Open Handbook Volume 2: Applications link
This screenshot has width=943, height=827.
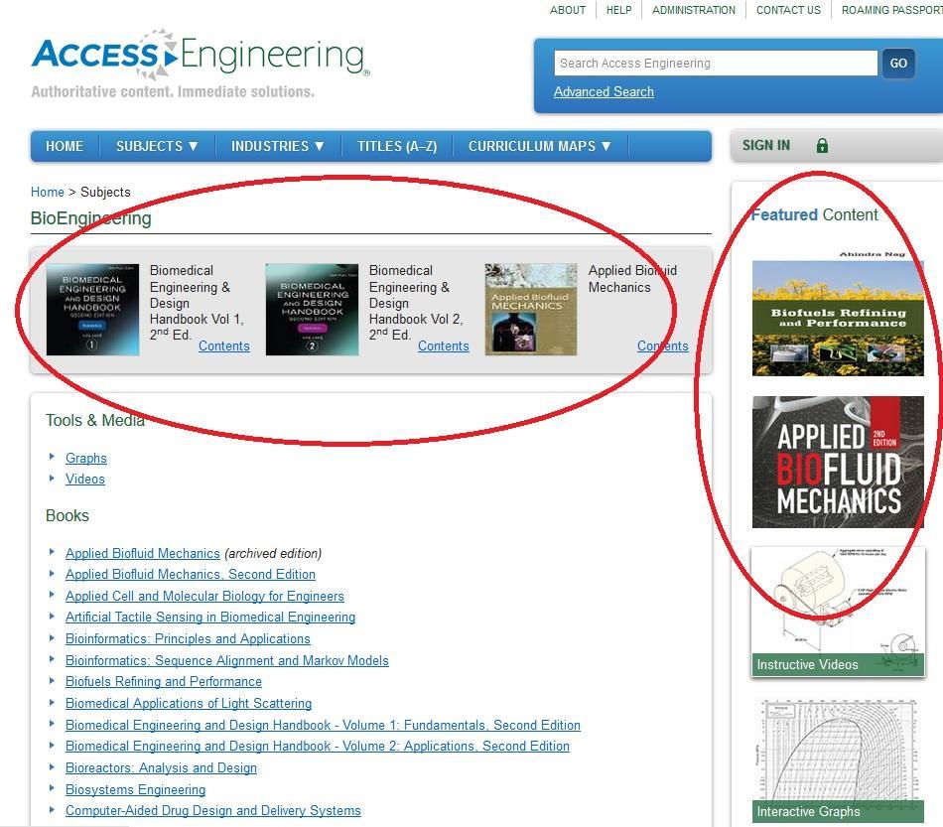(x=318, y=747)
